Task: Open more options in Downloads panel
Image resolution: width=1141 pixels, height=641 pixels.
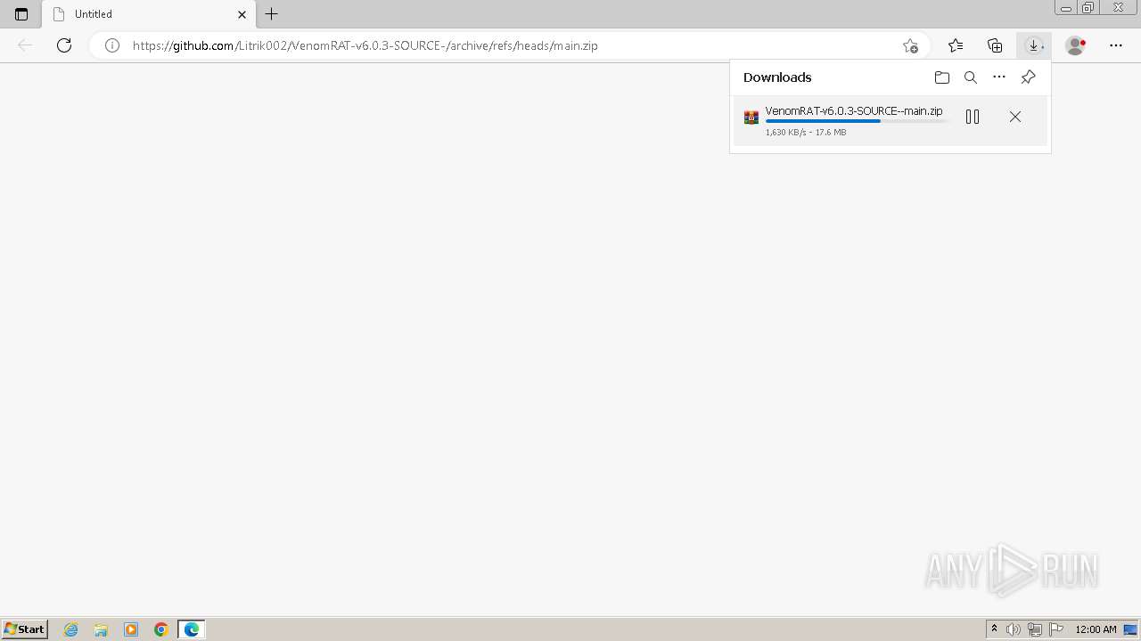Action: (999, 77)
